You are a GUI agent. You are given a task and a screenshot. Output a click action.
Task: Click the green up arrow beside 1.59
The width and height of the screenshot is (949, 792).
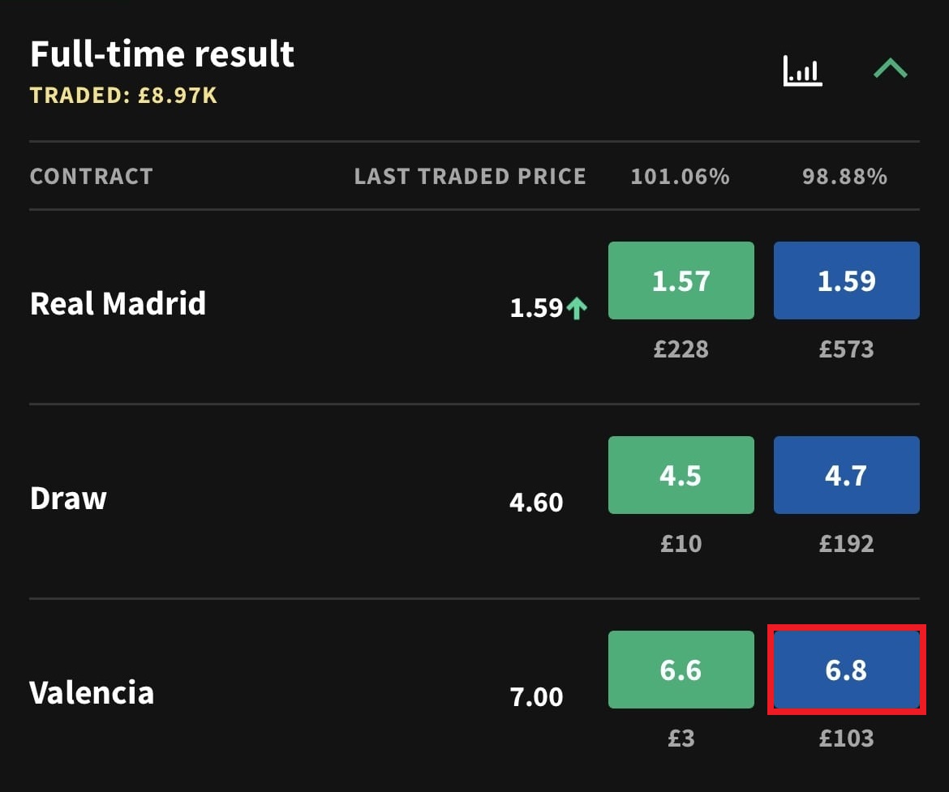(x=577, y=308)
